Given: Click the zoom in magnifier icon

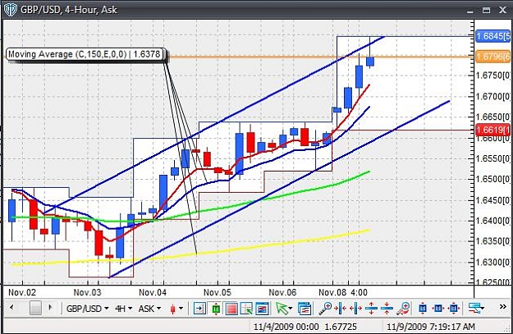Looking at the screenshot, I should click(325, 309).
